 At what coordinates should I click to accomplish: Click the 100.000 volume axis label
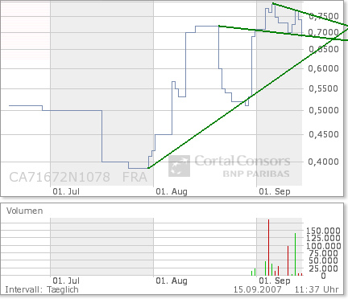[x=324, y=246]
